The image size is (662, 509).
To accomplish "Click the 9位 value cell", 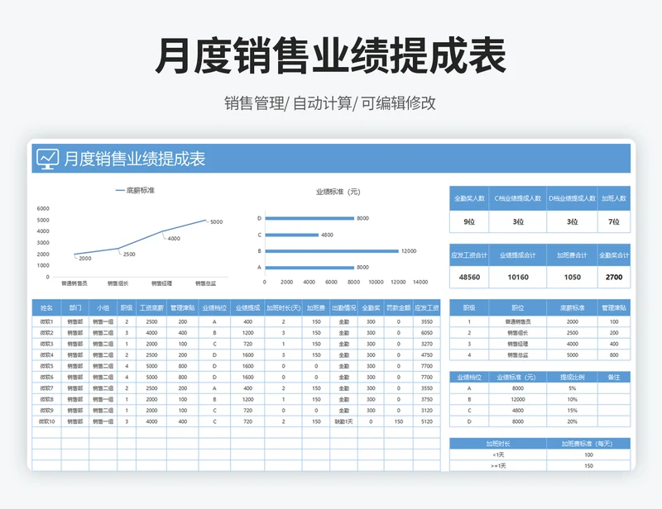I will 469,221.
